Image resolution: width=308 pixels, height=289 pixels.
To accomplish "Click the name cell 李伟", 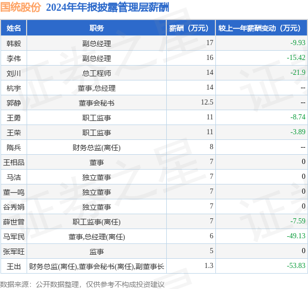I will coord(13,58).
